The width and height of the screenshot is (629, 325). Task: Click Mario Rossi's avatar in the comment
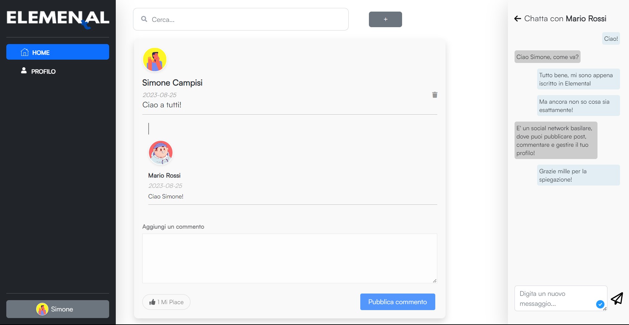161,153
